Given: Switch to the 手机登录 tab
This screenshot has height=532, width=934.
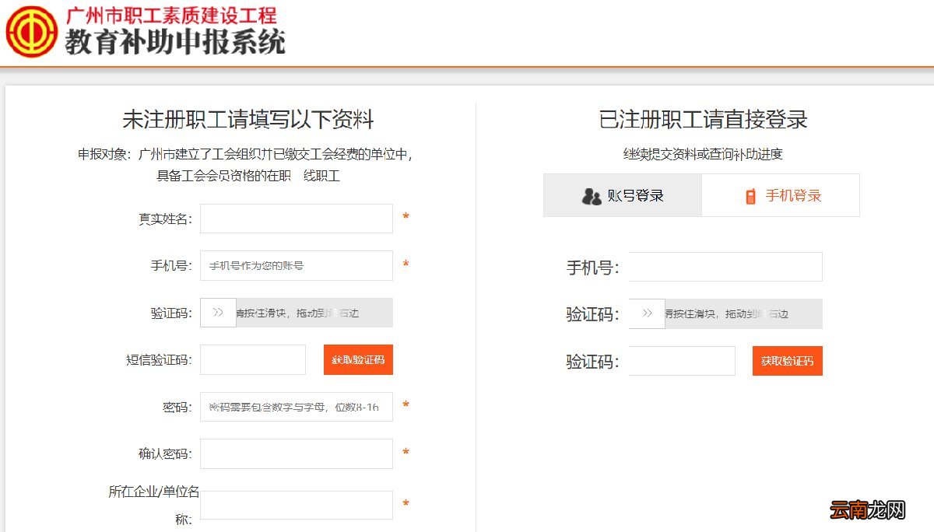Looking at the screenshot, I should 781,195.
